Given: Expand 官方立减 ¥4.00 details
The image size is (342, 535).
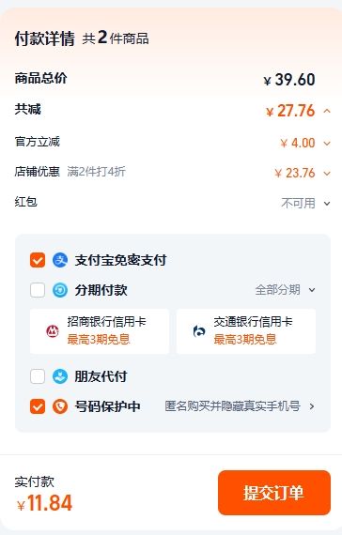Looking at the screenshot, I should 327,144.
